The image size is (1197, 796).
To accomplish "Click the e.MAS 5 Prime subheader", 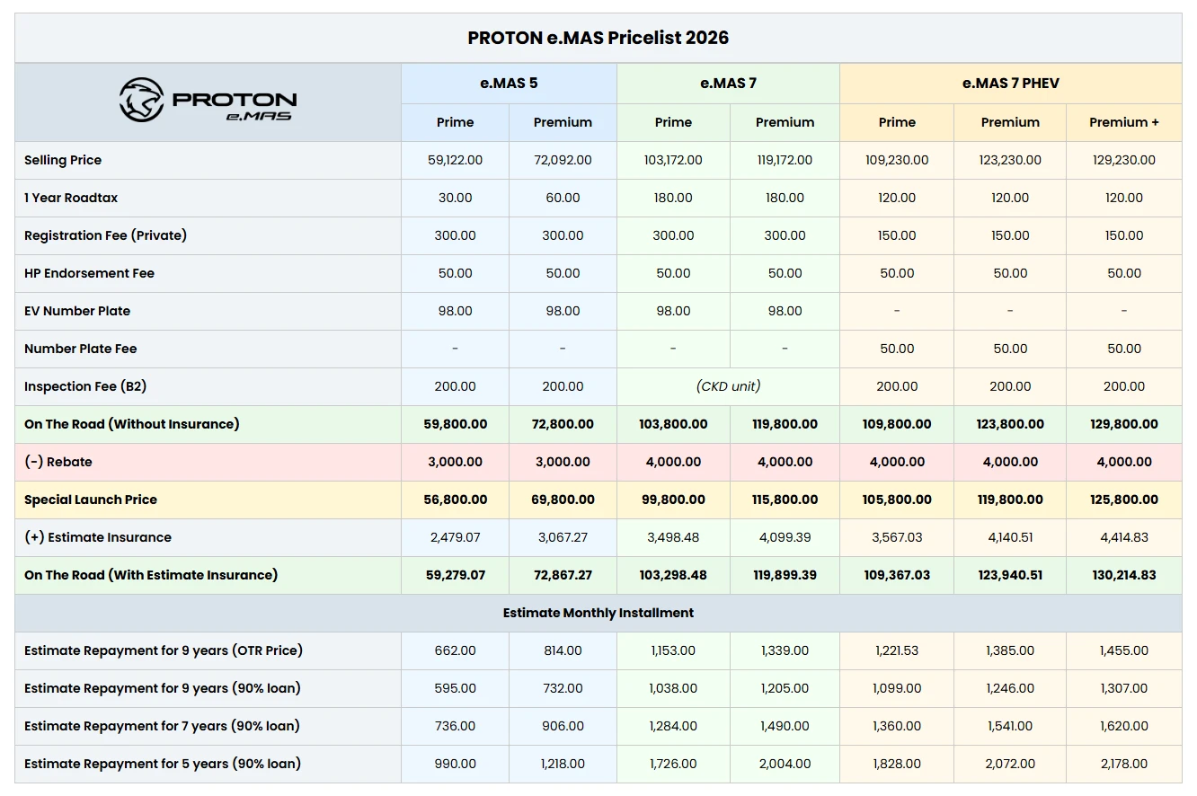I will pos(455,122).
